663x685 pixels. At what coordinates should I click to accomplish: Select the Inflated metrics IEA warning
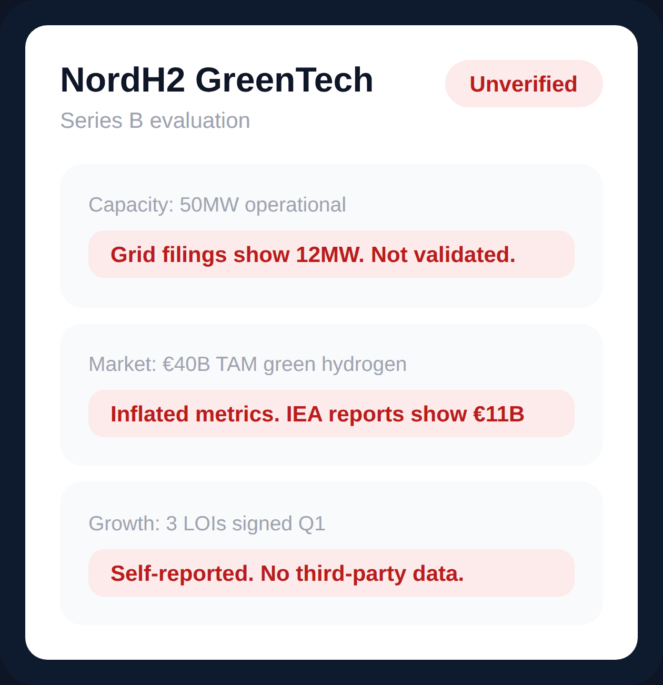[x=331, y=414]
